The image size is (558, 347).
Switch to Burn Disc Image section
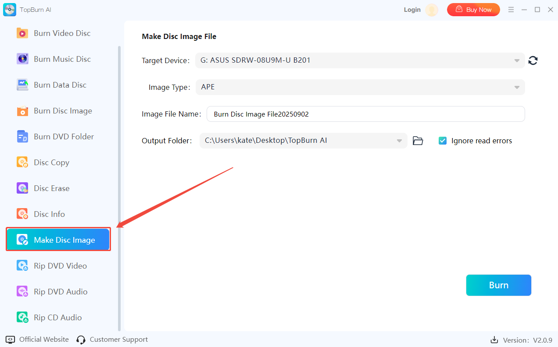63,111
